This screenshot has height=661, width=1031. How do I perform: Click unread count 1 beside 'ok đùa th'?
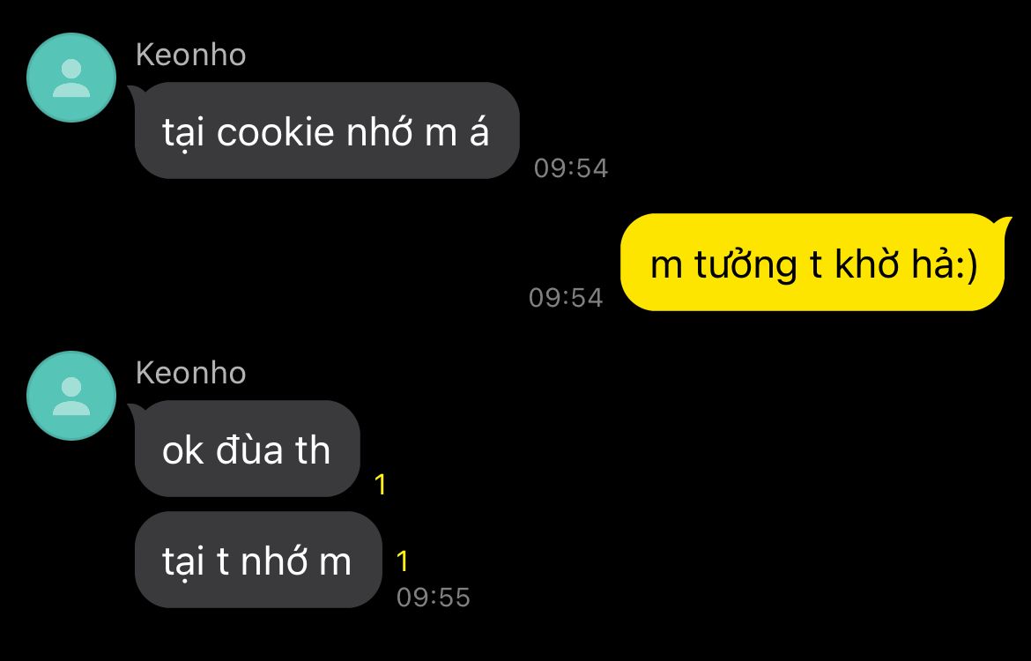pyautogui.click(x=380, y=486)
